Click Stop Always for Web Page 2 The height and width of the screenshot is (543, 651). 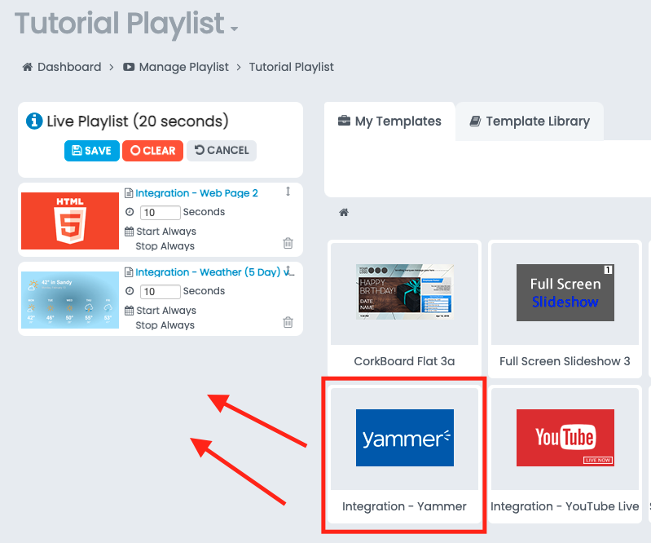pyautogui.click(x=165, y=246)
